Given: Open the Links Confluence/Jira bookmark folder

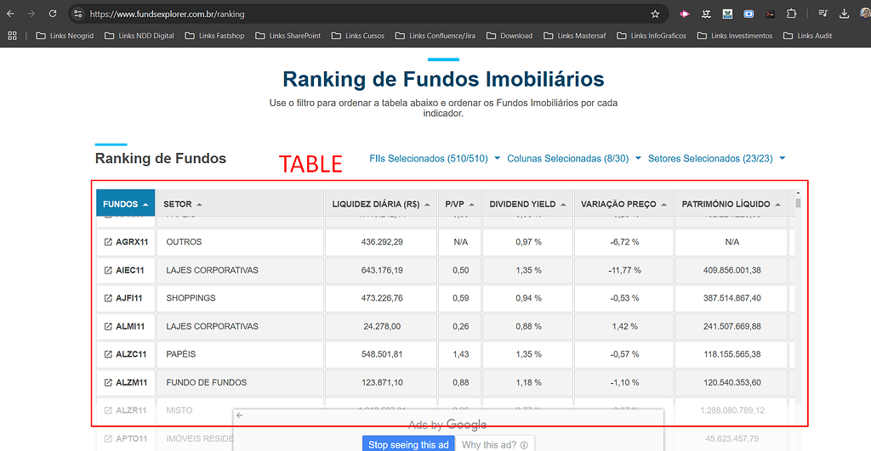Looking at the screenshot, I should [436, 36].
